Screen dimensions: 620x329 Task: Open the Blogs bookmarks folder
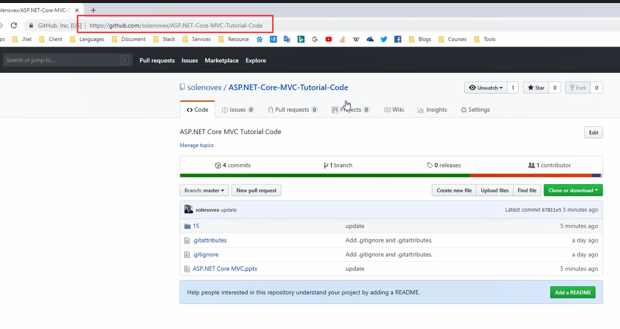click(420, 39)
